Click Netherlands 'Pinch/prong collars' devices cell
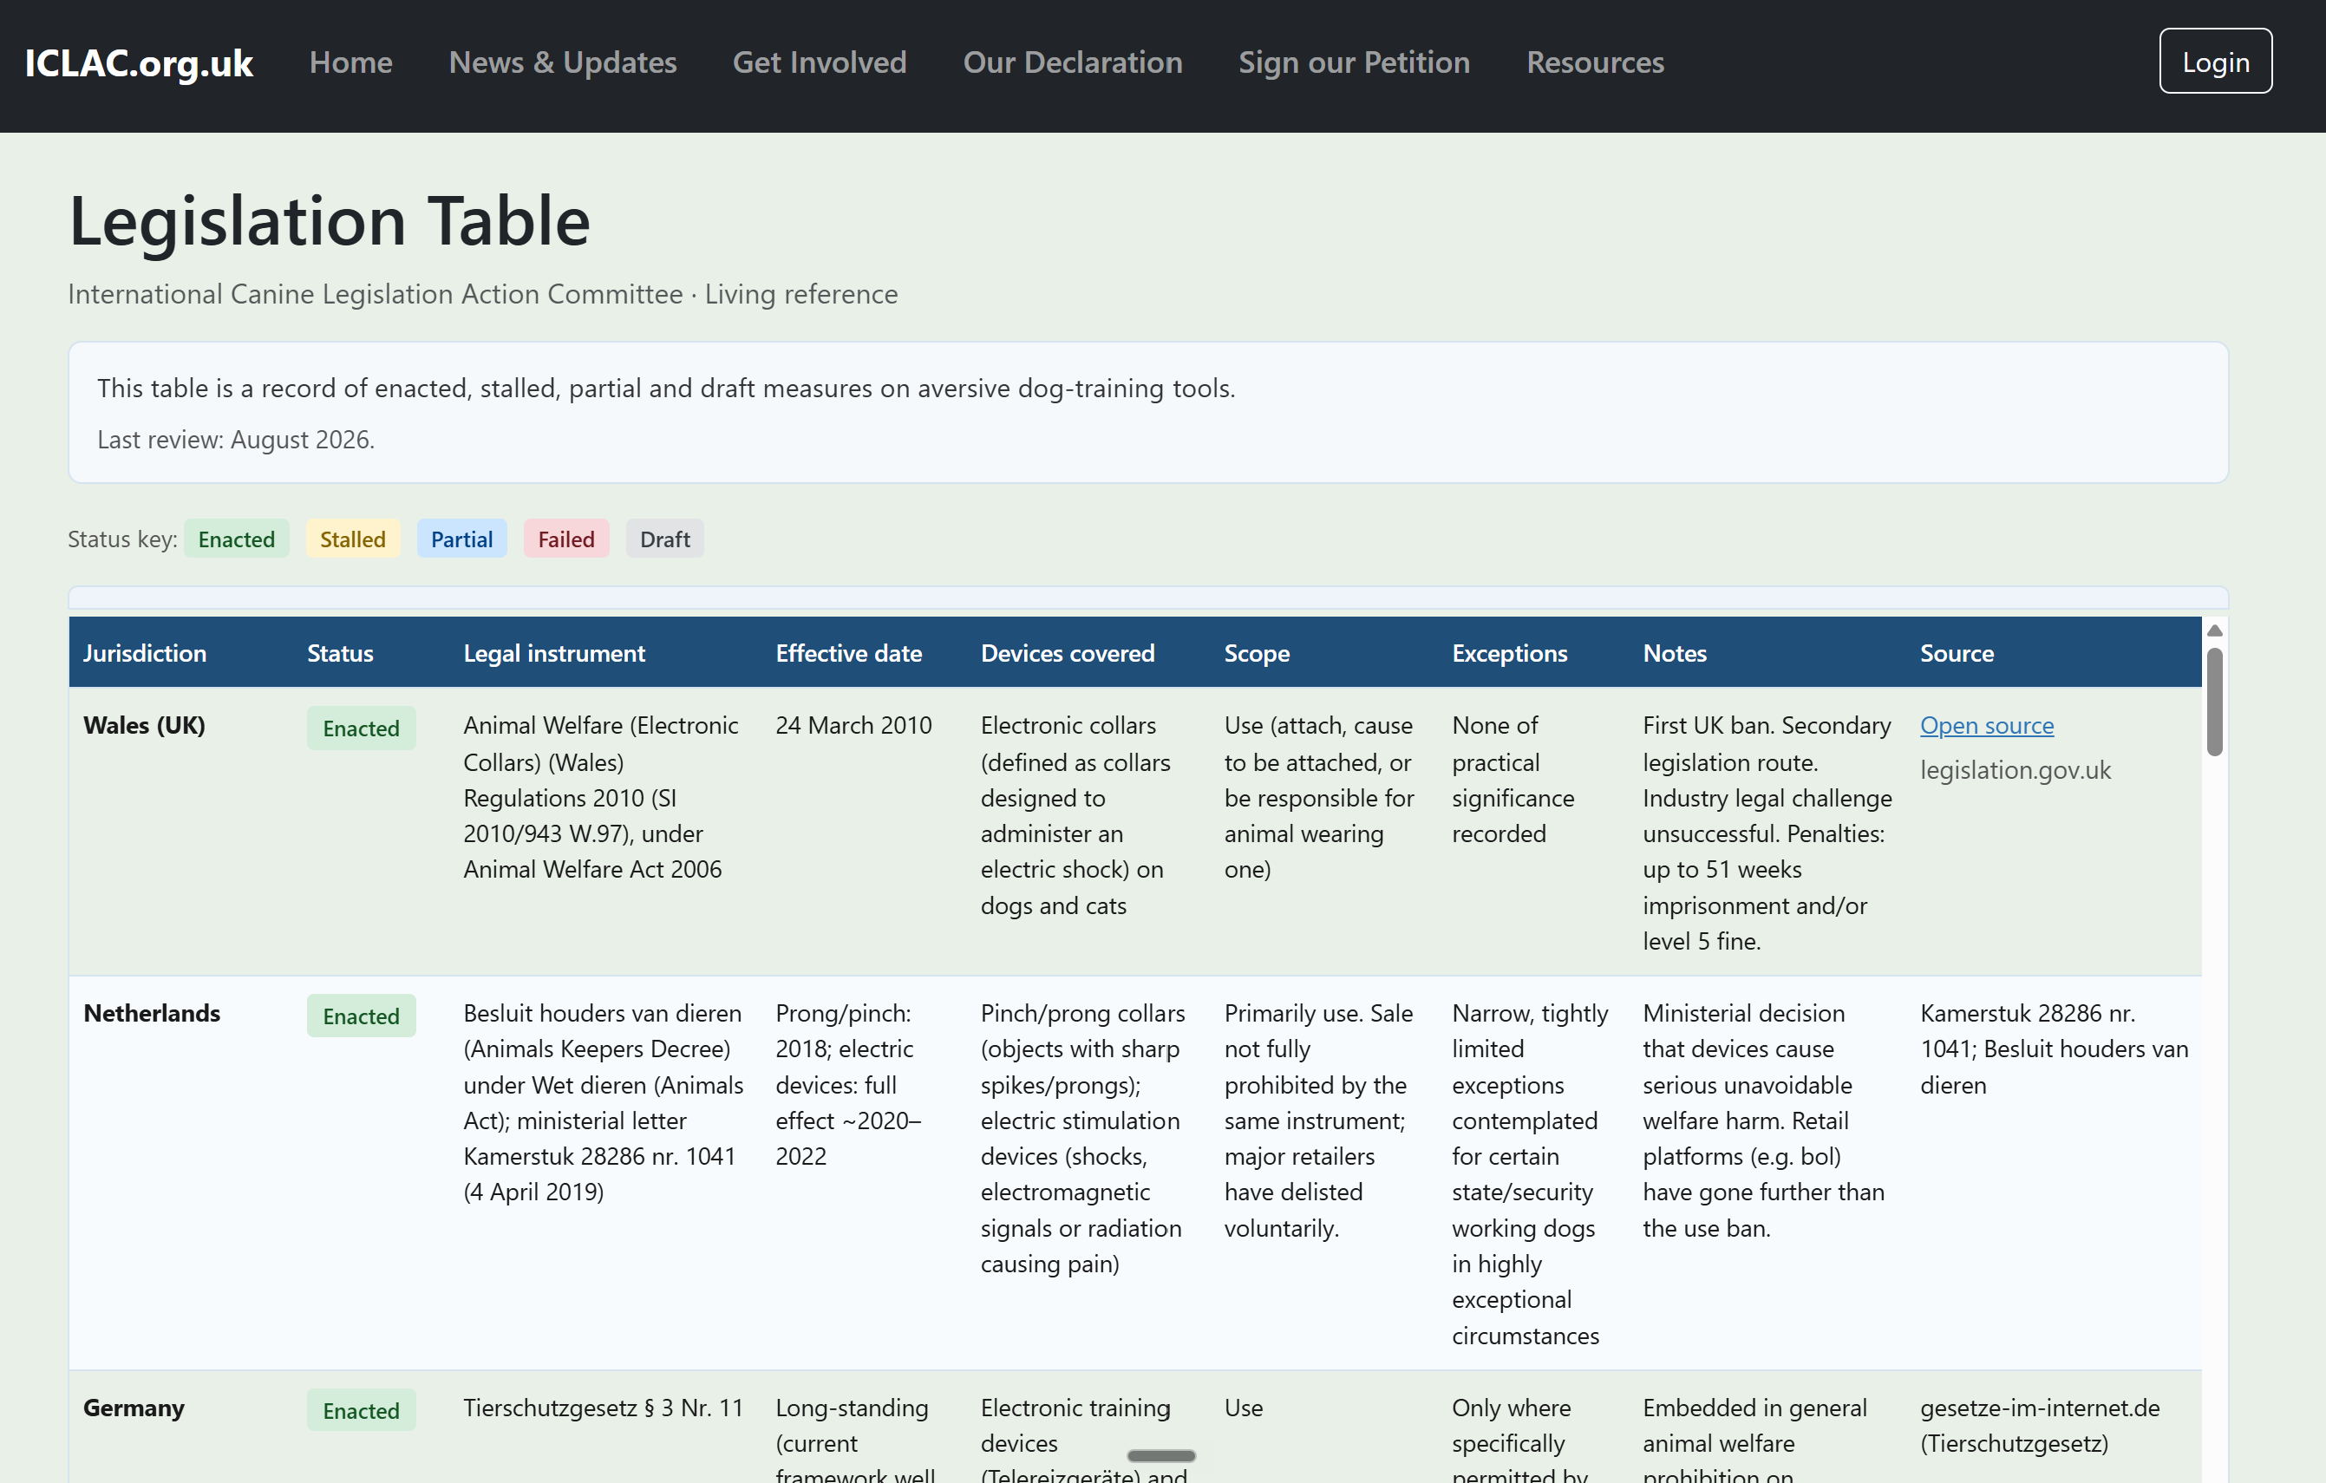Image resolution: width=2326 pixels, height=1483 pixels. point(1081,1139)
